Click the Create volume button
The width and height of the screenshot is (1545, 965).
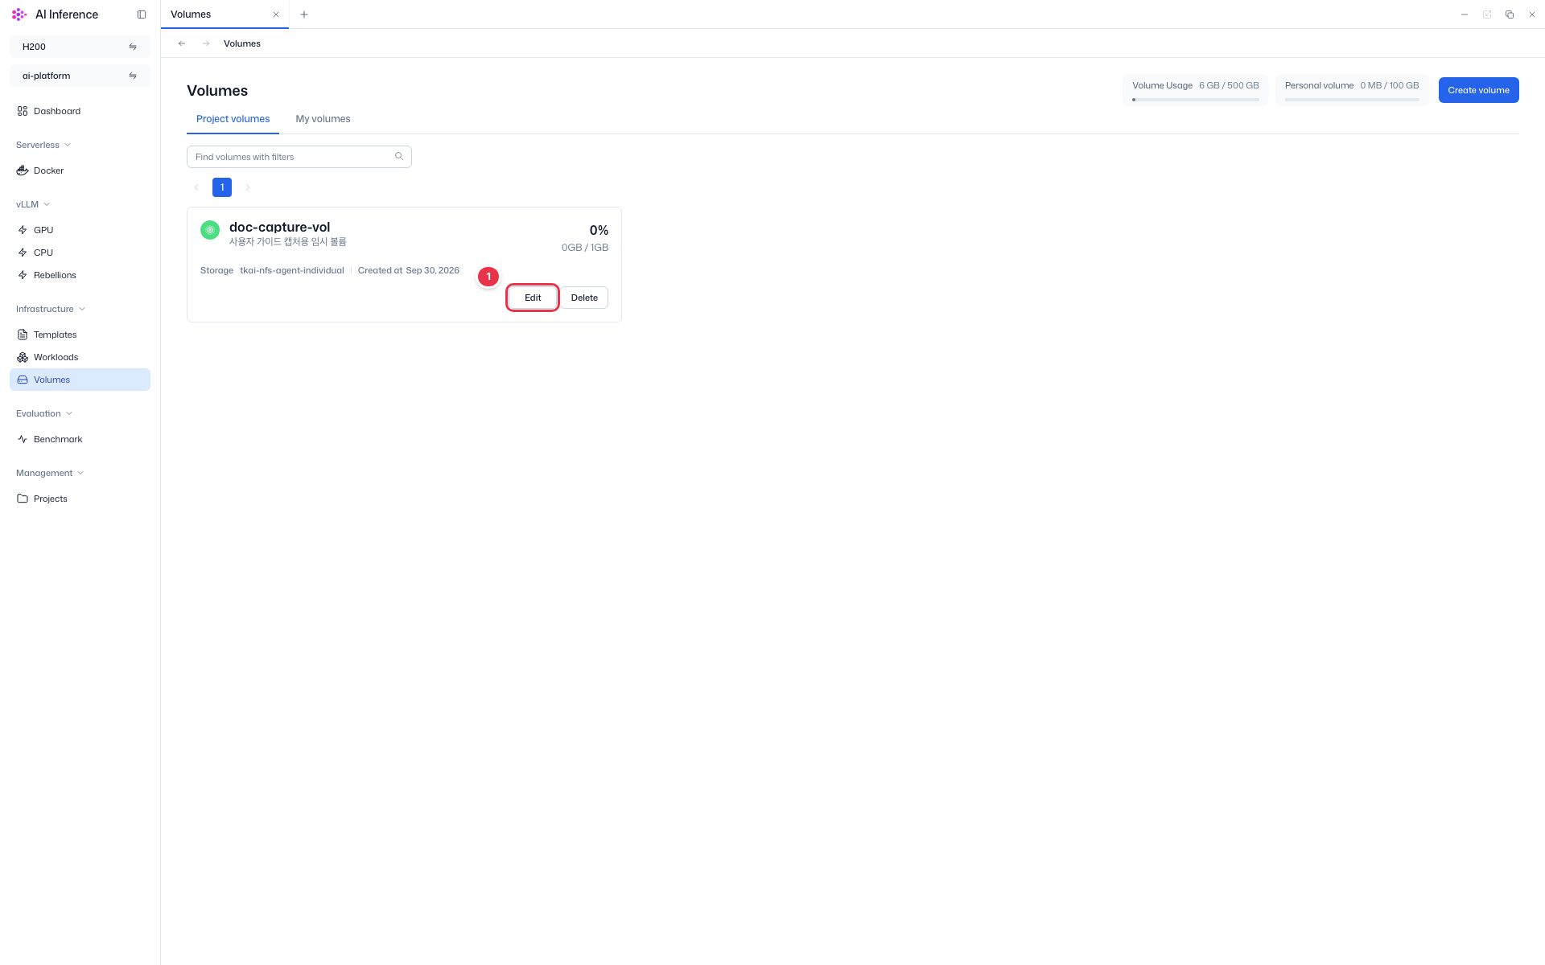1478,90
